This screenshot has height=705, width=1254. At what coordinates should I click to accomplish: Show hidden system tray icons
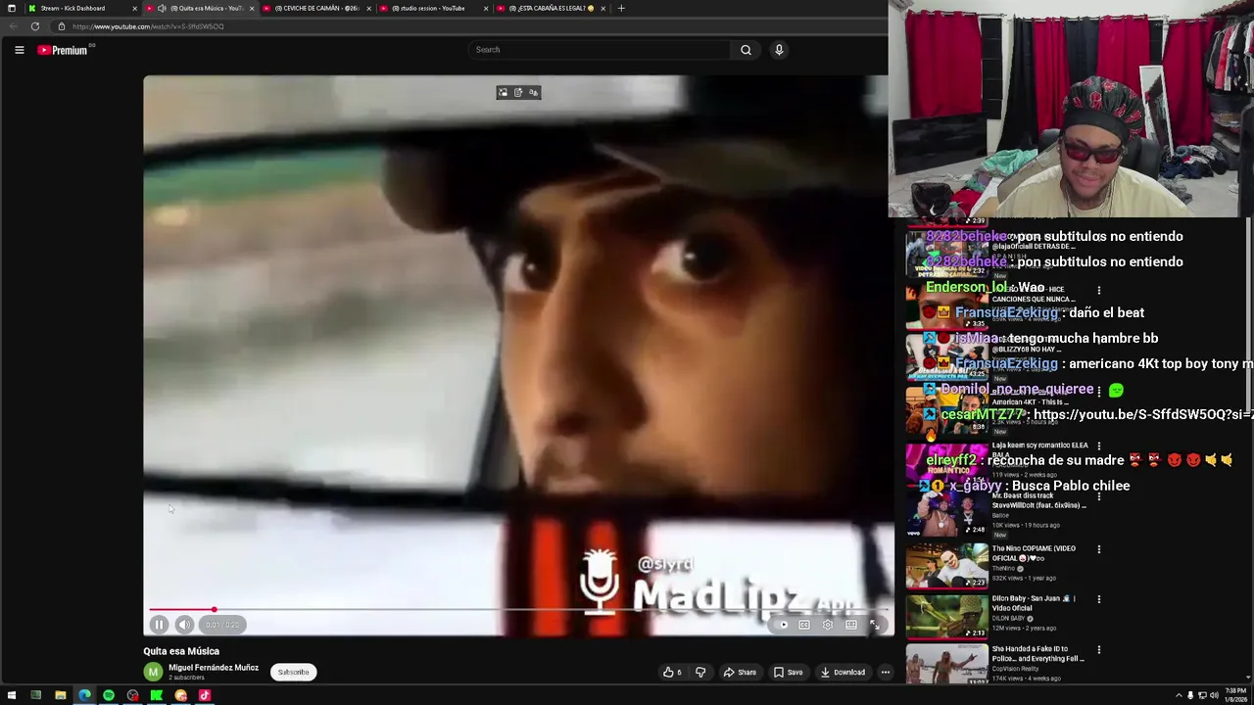coord(1179,695)
